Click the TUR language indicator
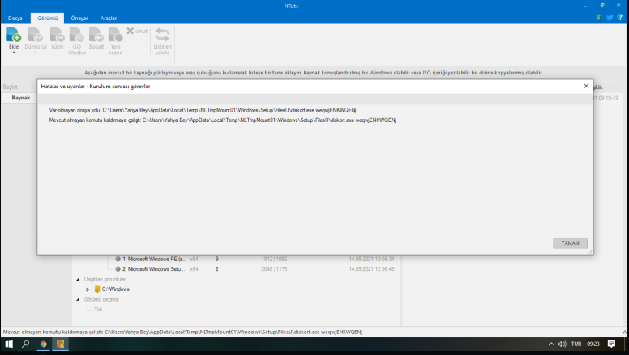The height and width of the screenshot is (355, 629). (576, 344)
